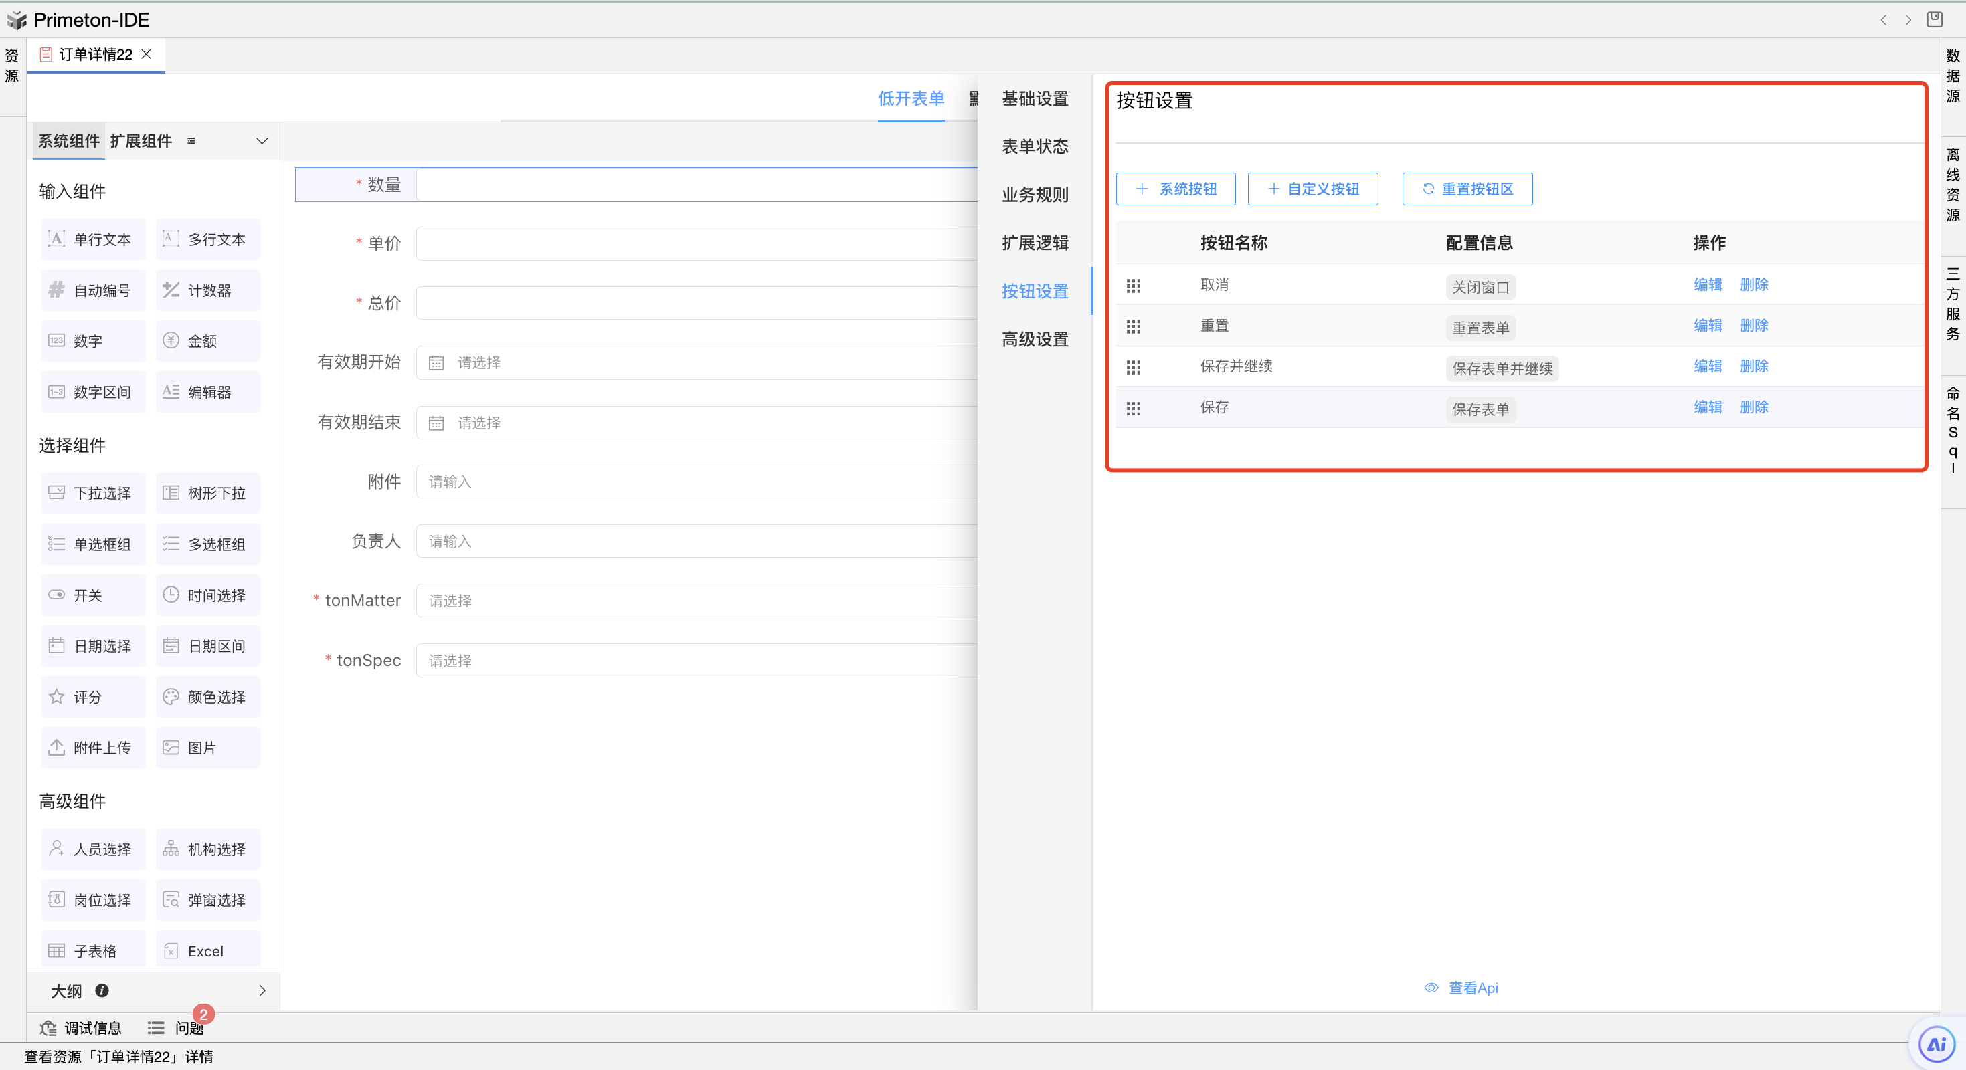Click drag handle of 保存 button row
This screenshot has height=1070, width=1966.
pos(1134,408)
